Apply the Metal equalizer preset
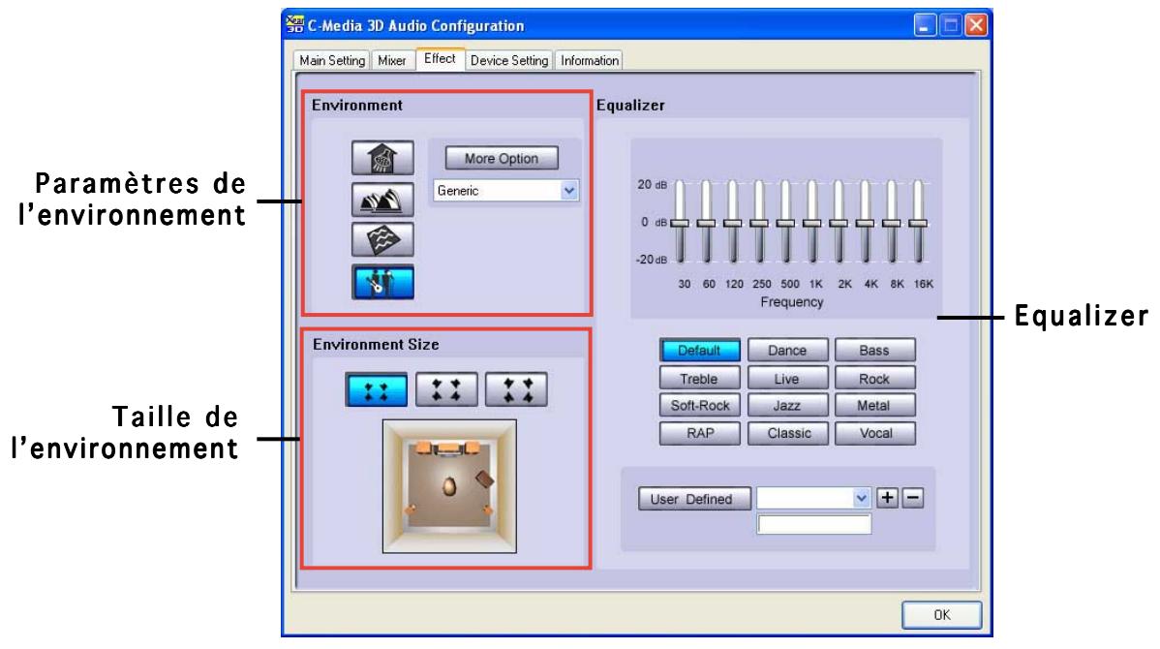 tap(874, 406)
